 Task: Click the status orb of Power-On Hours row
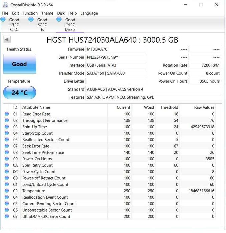pos(7,159)
